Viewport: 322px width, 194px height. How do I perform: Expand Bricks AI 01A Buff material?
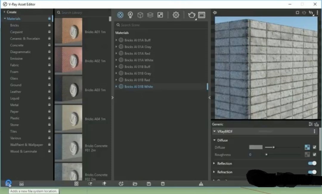tap(116, 40)
